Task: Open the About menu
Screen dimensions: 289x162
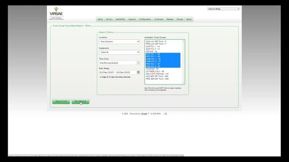Action: 189,19
